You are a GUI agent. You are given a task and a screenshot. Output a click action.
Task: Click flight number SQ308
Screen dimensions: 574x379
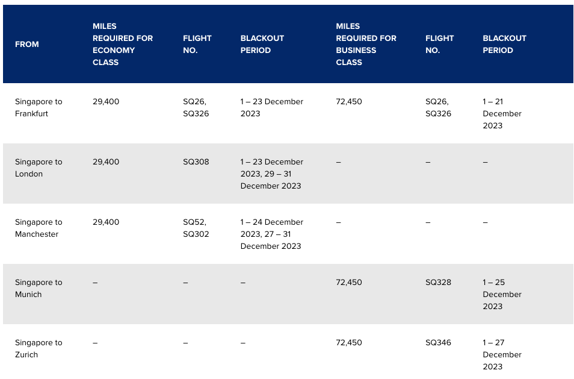(196, 161)
